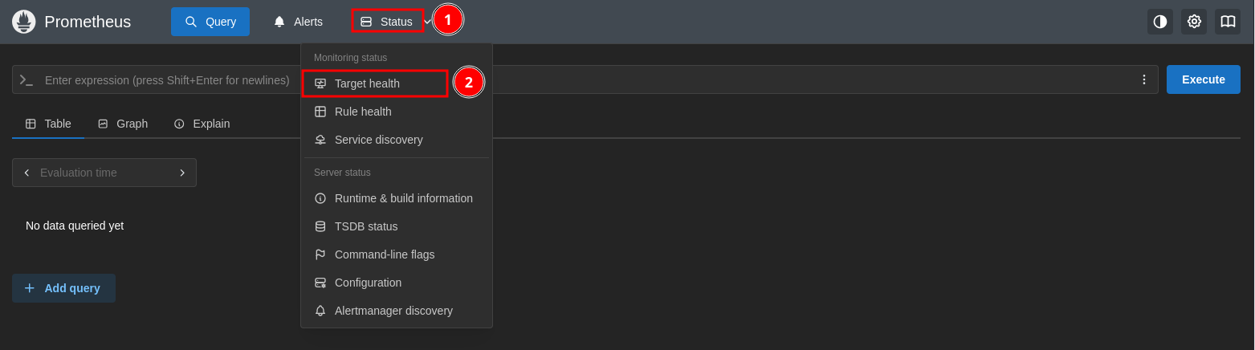Click the Prometheus flame logo
The image size is (1255, 350).
pos(24,22)
